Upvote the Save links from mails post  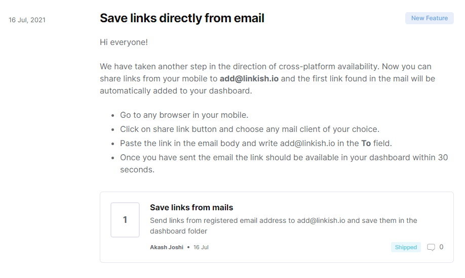point(125,220)
